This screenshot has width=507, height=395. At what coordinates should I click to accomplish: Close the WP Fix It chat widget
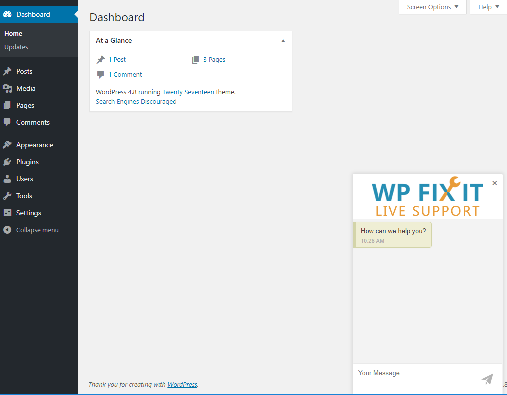click(x=495, y=183)
